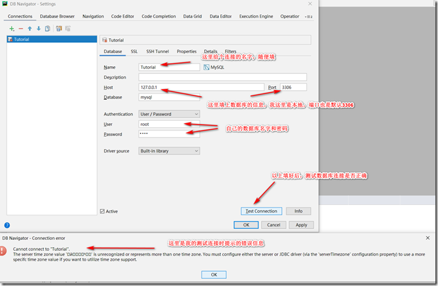Duplicate the connection with copy icon
The height and width of the screenshot is (286, 438).
pos(47,29)
